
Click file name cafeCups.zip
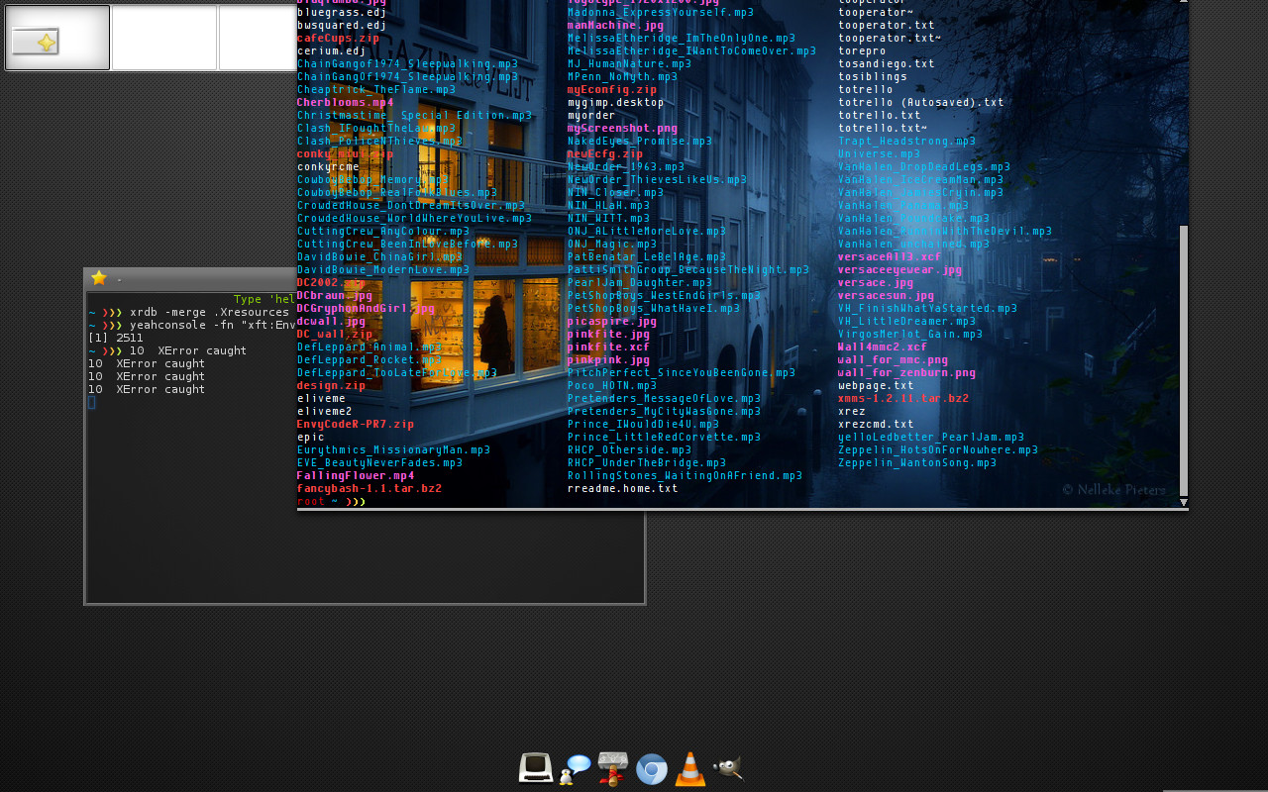338,38
